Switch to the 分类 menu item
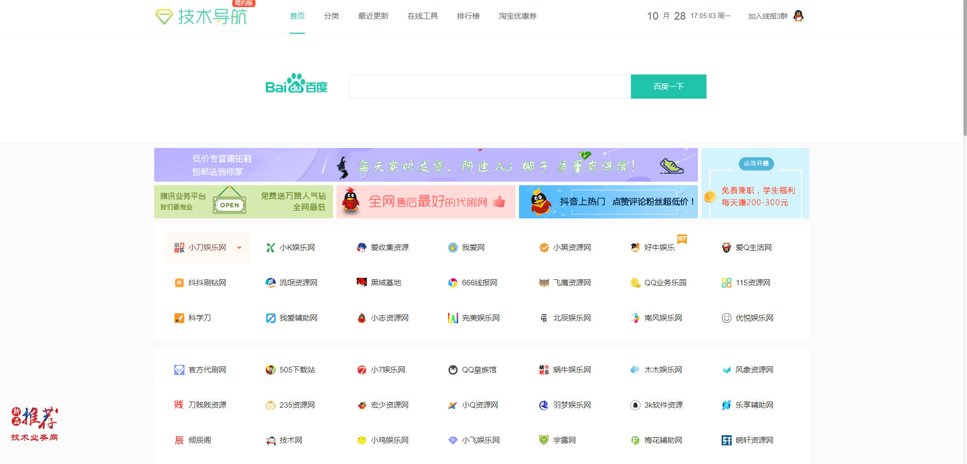The image size is (967, 464). 332,16
